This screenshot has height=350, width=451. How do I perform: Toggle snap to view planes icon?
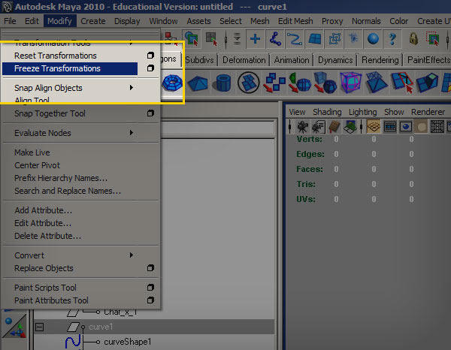pos(315,39)
